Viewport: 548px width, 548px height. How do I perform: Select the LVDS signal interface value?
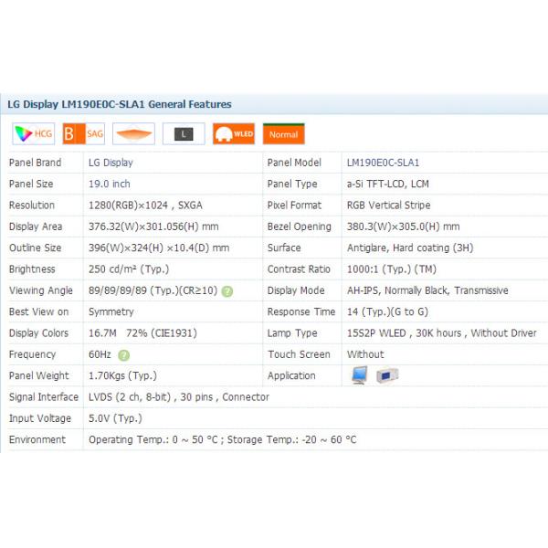point(179,397)
